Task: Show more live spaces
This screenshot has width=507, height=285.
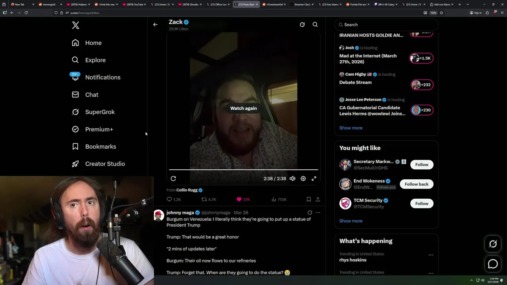Action: point(351,128)
